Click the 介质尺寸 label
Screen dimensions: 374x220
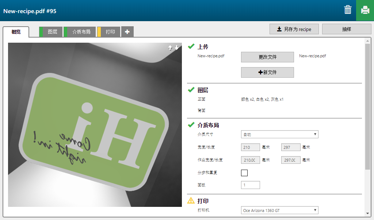[x=205, y=134]
